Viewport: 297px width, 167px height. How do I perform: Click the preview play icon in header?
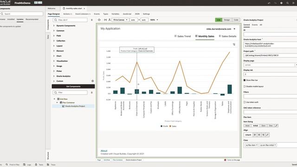pos(294,3)
